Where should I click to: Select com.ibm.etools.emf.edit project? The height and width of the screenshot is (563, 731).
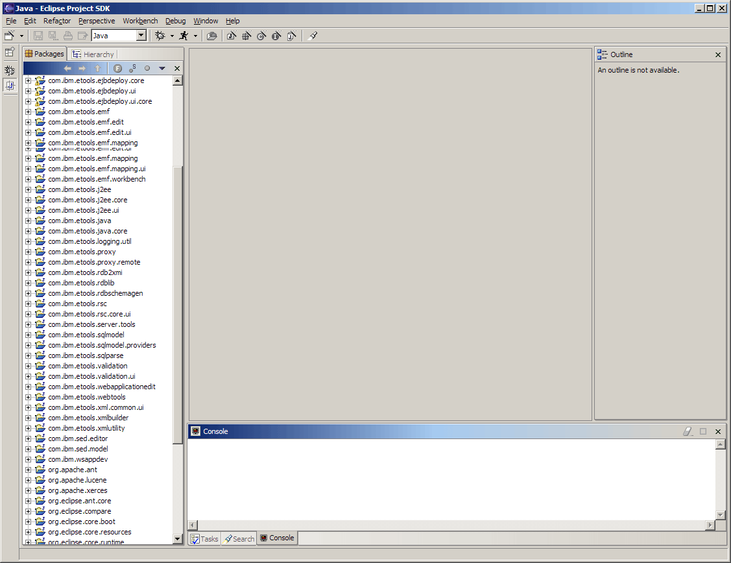pos(86,122)
